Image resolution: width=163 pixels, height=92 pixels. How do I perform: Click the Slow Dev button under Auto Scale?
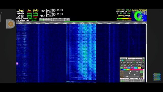pos(142,74)
